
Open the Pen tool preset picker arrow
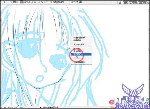click(7, 2)
